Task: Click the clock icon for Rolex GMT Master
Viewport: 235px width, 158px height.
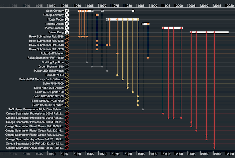Action: 67,53
